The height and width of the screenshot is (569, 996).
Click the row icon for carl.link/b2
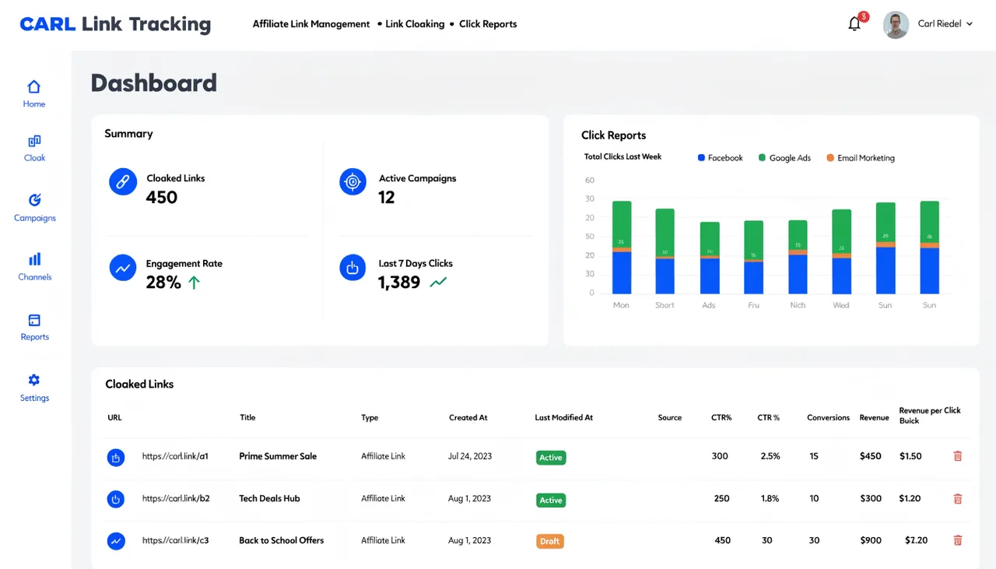coord(116,499)
